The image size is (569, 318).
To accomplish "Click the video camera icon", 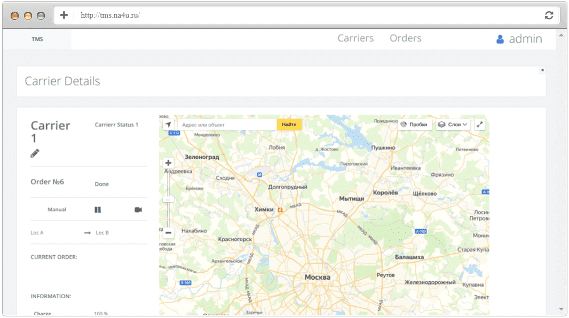I will [138, 210].
